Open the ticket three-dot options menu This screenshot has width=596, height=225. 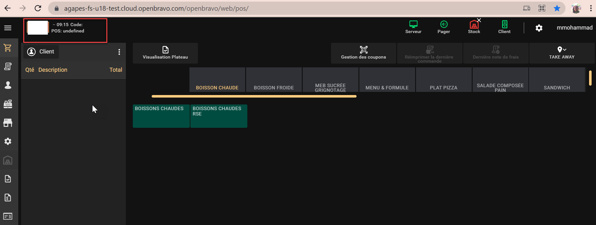(119, 52)
